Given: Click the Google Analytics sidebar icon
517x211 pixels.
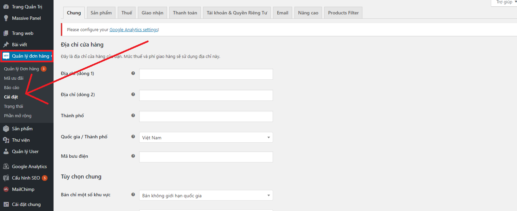Looking at the screenshot, I should click(x=6, y=166).
